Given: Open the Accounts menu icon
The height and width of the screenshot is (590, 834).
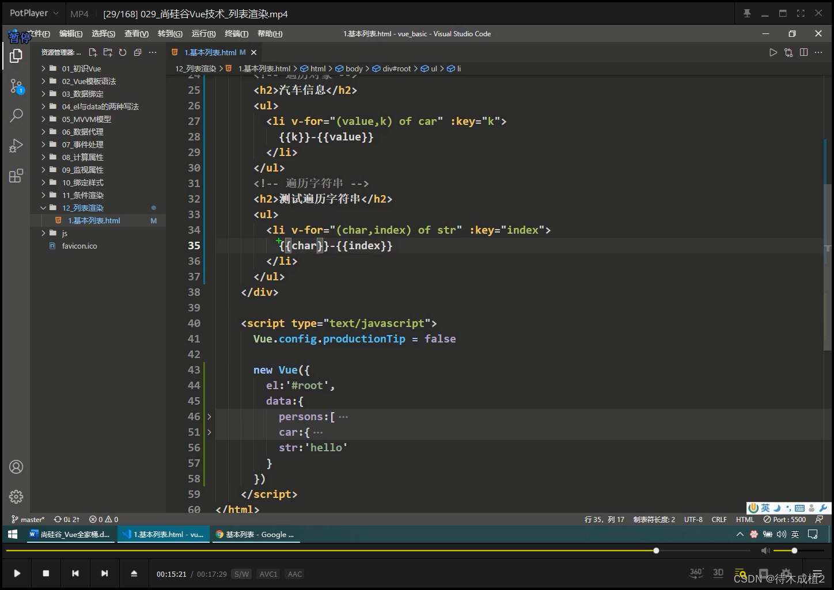Looking at the screenshot, I should 16,467.
